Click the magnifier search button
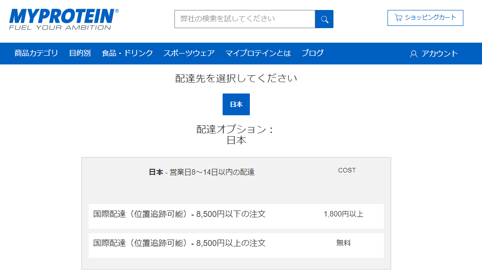This screenshot has width=482, height=275. point(324,19)
